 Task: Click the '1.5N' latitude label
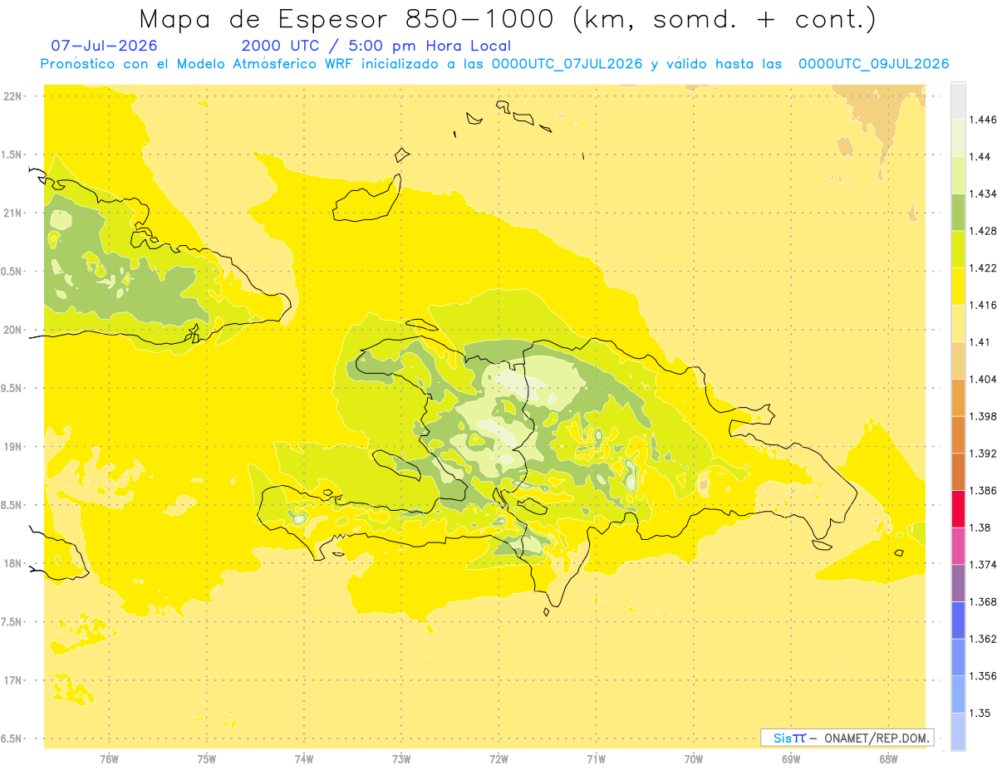tap(12, 154)
